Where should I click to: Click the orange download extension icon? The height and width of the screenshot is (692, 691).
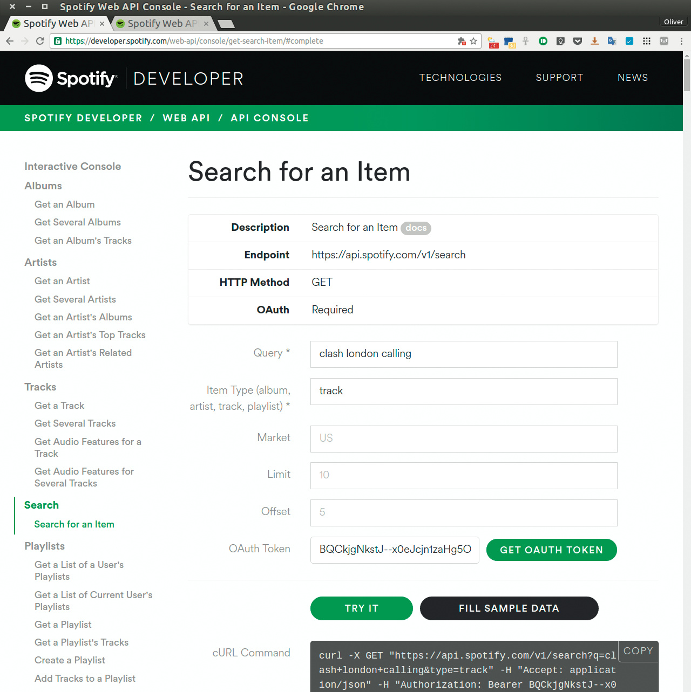coord(594,41)
